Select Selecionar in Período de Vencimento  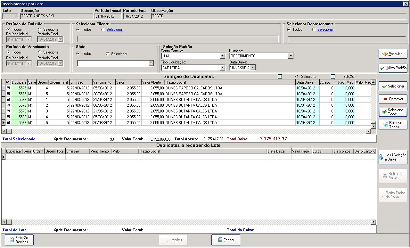pyautogui.click(x=40, y=52)
